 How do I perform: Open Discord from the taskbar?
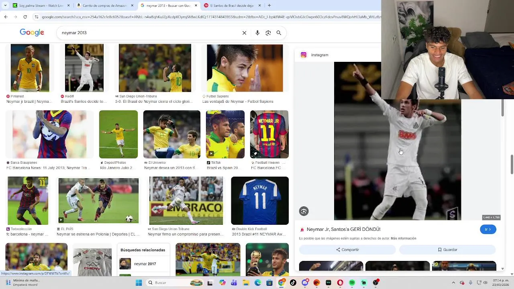305,283
